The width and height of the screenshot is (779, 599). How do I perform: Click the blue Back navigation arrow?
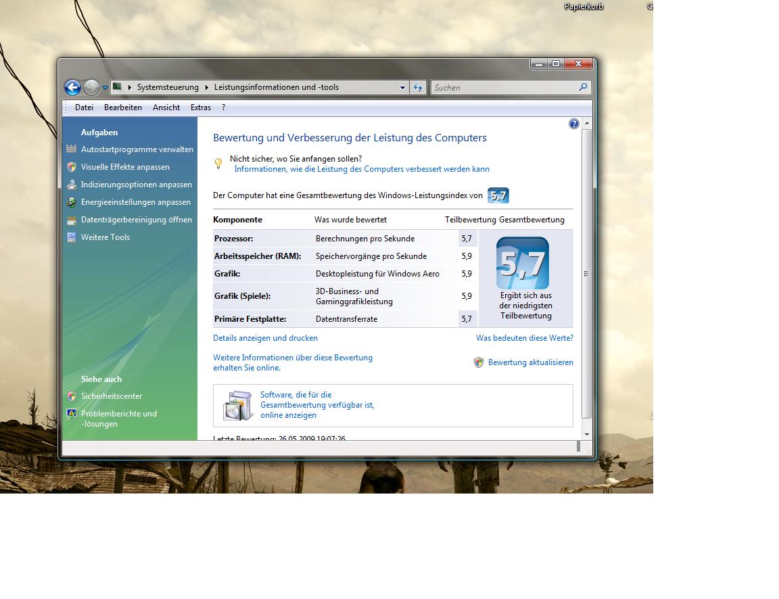[x=72, y=87]
